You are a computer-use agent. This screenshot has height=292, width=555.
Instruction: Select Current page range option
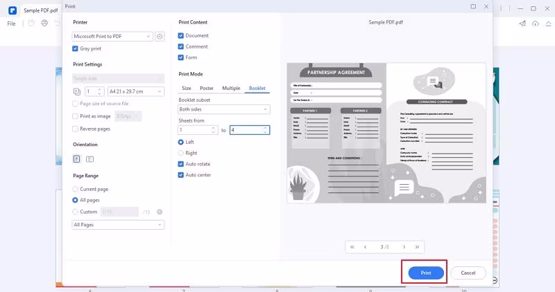[75, 190]
